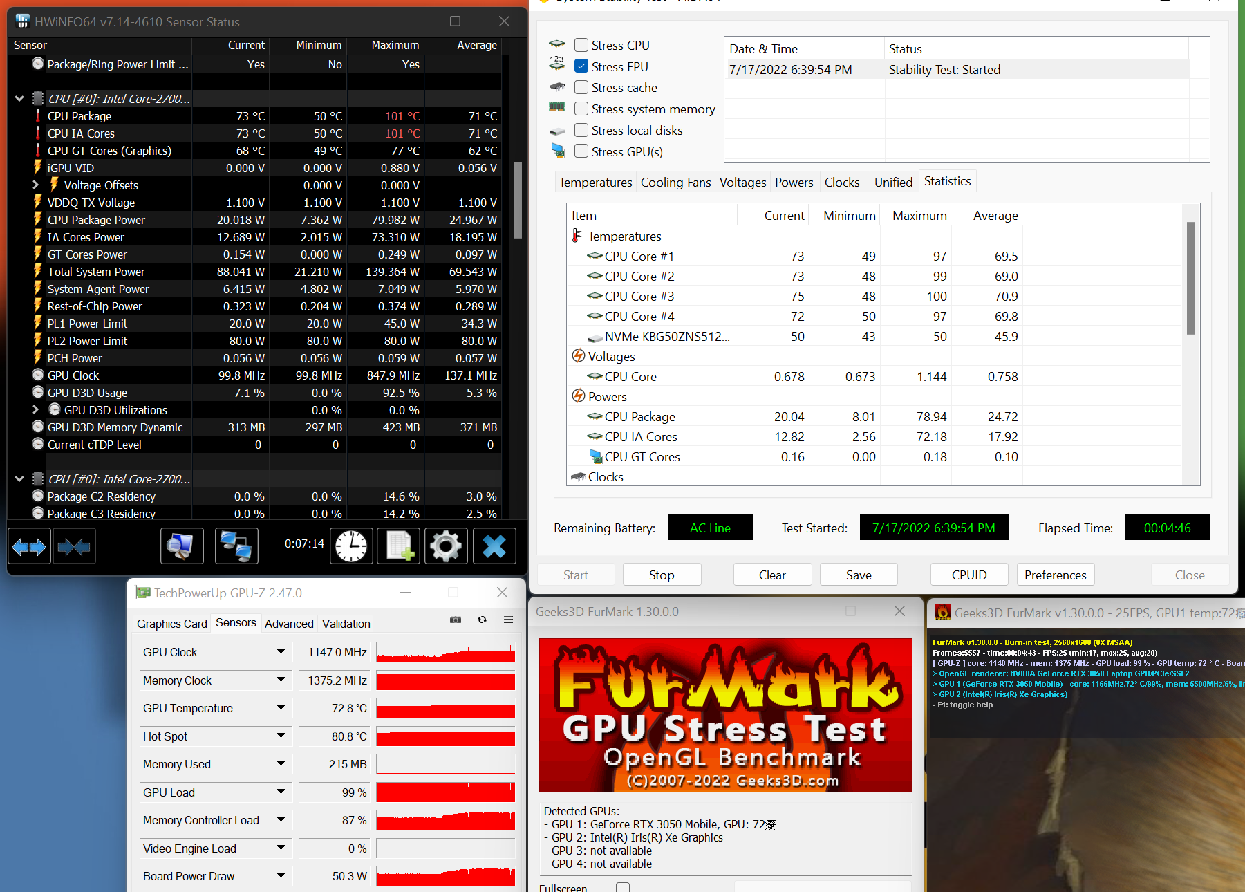Click GPU Clock sensor icon in HWiNFO

(38, 375)
